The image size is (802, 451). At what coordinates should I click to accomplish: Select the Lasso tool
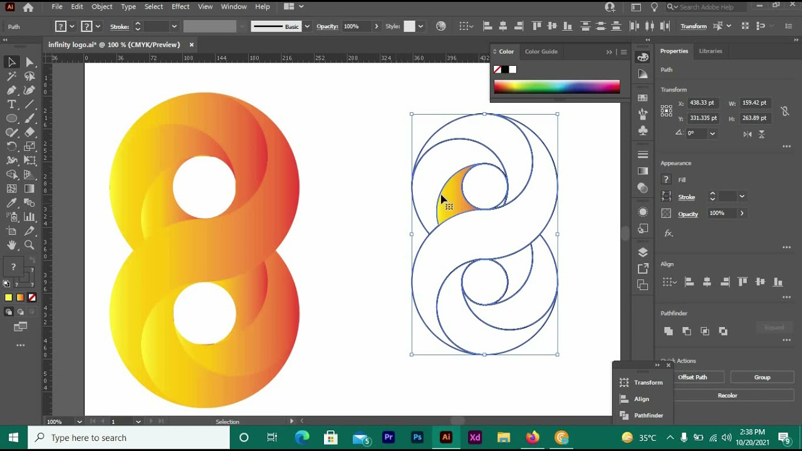coord(29,76)
